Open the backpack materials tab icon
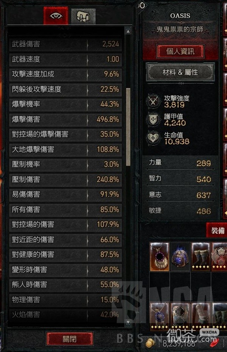 (x=83, y=16)
